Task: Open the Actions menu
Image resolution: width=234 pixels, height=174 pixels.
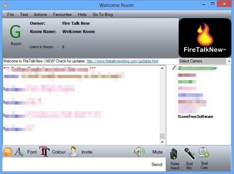Action: (x=40, y=15)
